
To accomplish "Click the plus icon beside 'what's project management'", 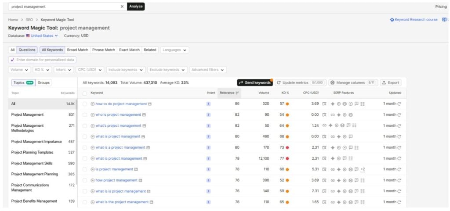I will pos(92,126).
